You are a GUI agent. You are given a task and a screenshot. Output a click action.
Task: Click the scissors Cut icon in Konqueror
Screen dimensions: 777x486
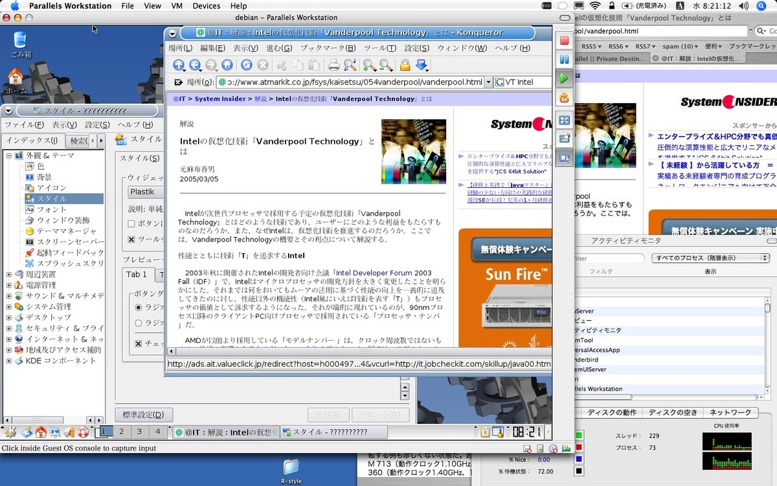[281, 65]
